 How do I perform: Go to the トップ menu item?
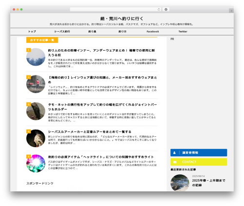pos(32,32)
